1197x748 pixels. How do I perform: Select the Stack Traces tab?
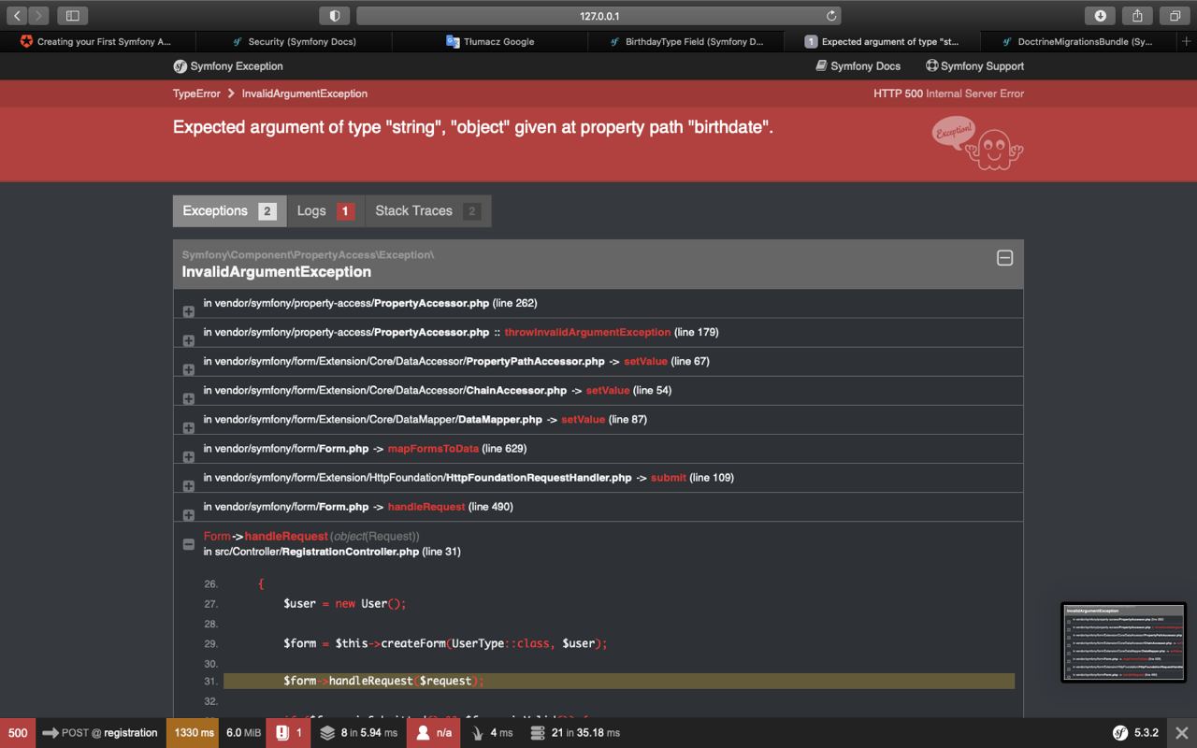tap(427, 210)
